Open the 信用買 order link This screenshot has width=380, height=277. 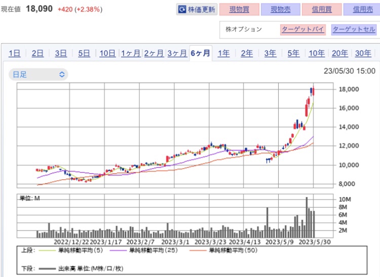(x=322, y=10)
